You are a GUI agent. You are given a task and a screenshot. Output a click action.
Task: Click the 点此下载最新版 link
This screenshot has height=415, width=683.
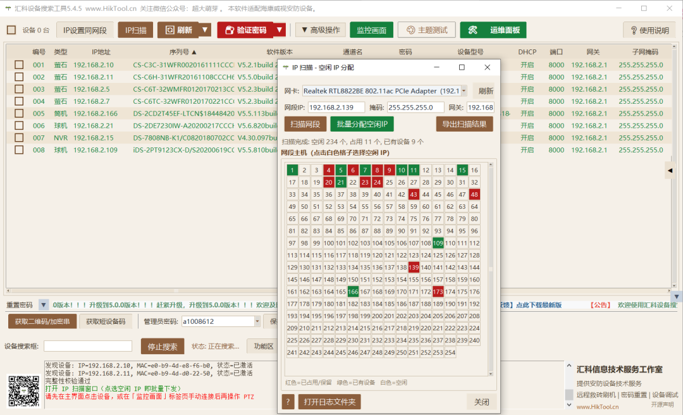coord(538,305)
